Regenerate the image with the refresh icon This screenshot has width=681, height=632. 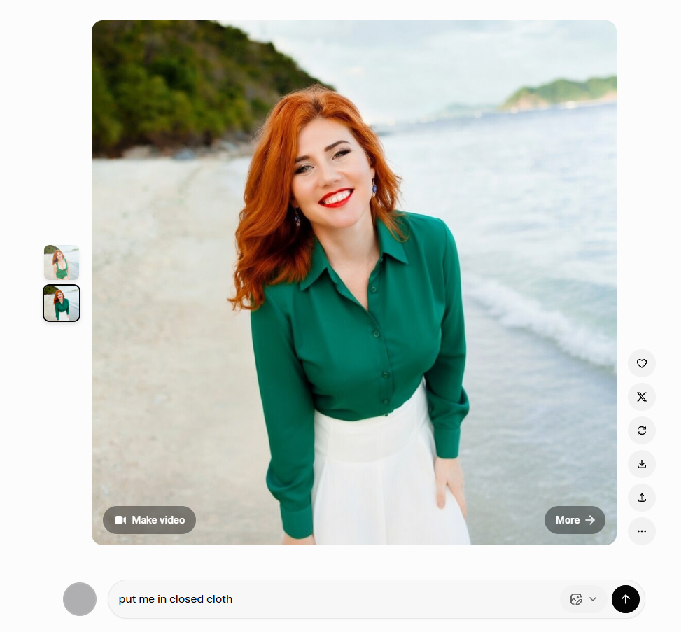(642, 430)
